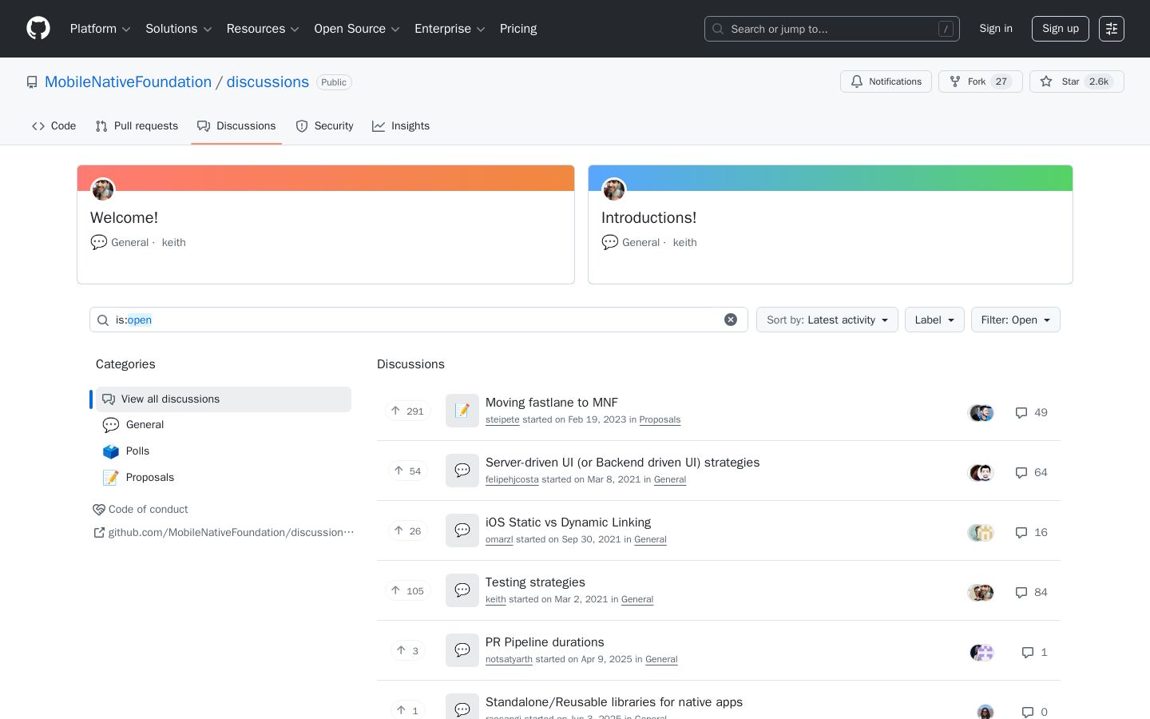Click the repository icon beside MobileNativeFoundation

click(x=32, y=82)
